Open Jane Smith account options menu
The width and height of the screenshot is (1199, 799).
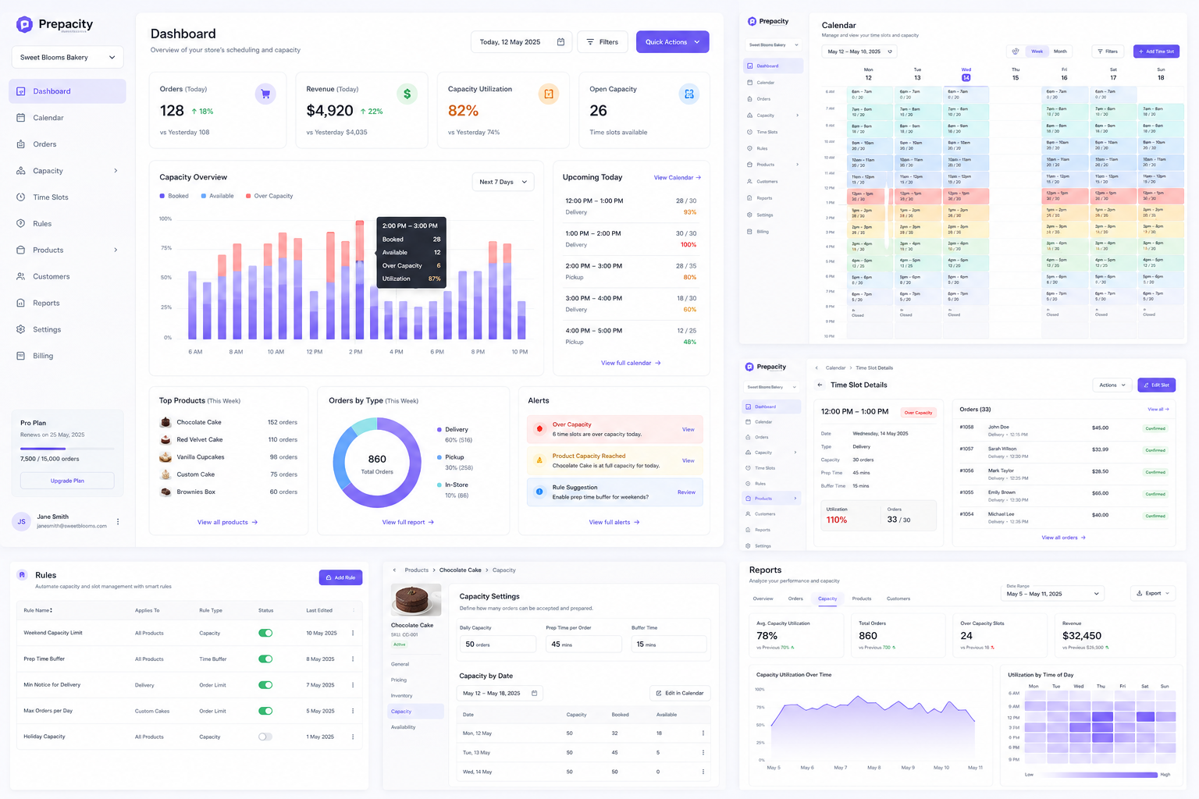(x=118, y=521)
